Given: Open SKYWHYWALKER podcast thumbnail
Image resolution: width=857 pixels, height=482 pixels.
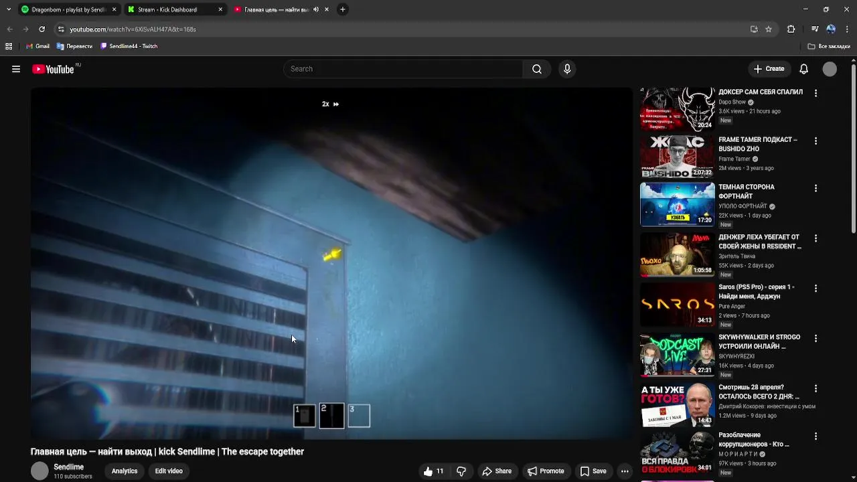Looking at the screenshot, I should (x=678, y=355).
